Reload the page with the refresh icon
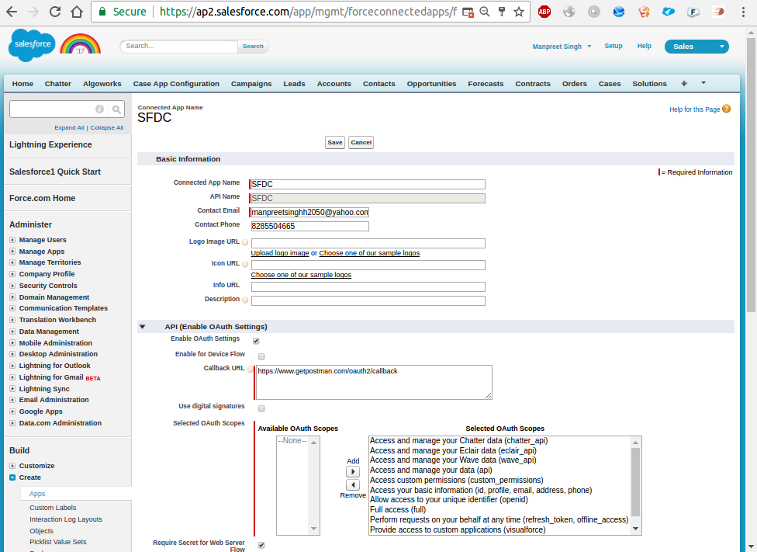The width and height of the screenshot is (757, 552). click(55, 12)
